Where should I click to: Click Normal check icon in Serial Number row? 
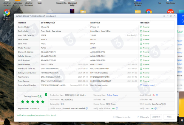click(141, 64)
